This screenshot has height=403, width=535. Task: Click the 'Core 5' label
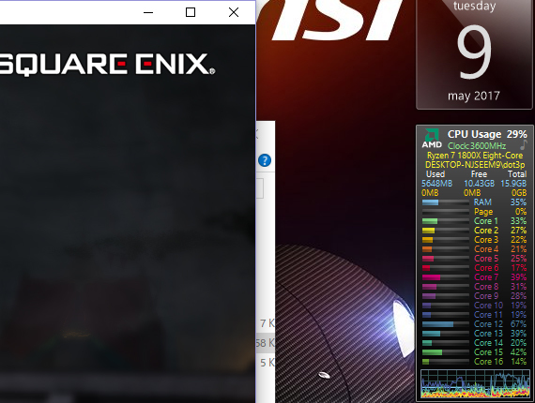[x=486, y=259]
